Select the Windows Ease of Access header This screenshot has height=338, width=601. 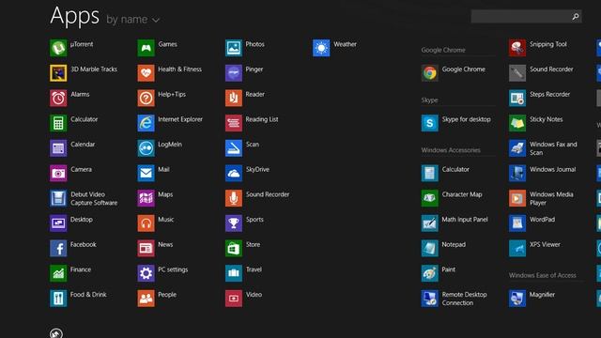click(x=543, y=275)
